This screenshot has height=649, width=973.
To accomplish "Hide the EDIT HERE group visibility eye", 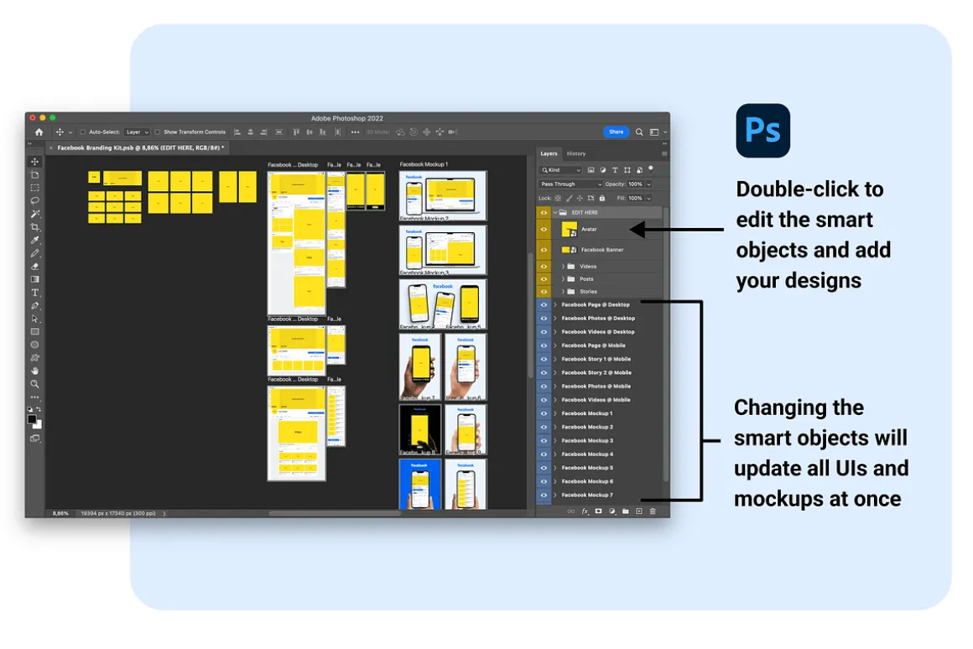I will (544, 212).
